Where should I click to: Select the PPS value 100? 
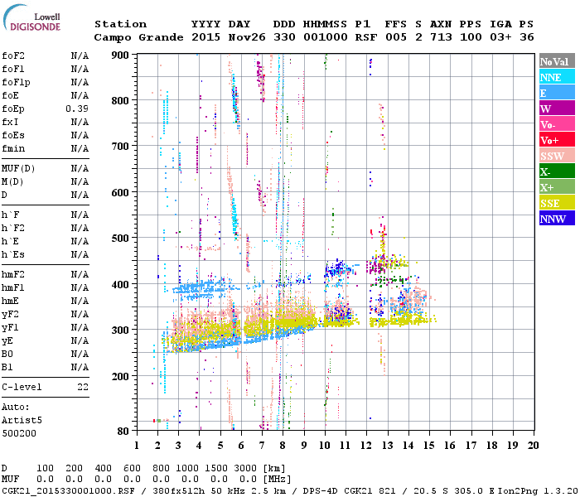click(x=471, y=37)
